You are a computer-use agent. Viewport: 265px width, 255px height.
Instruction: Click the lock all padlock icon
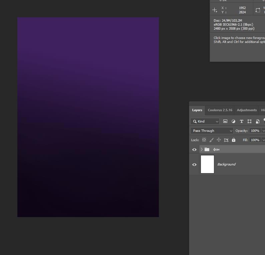click(233, 140)
